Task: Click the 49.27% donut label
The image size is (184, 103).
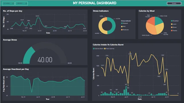Action: click(x=118, y=19)
